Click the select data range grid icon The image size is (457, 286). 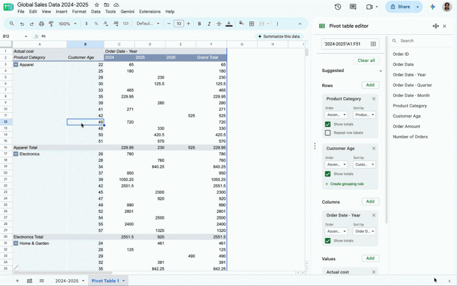(x=373, y=44)
